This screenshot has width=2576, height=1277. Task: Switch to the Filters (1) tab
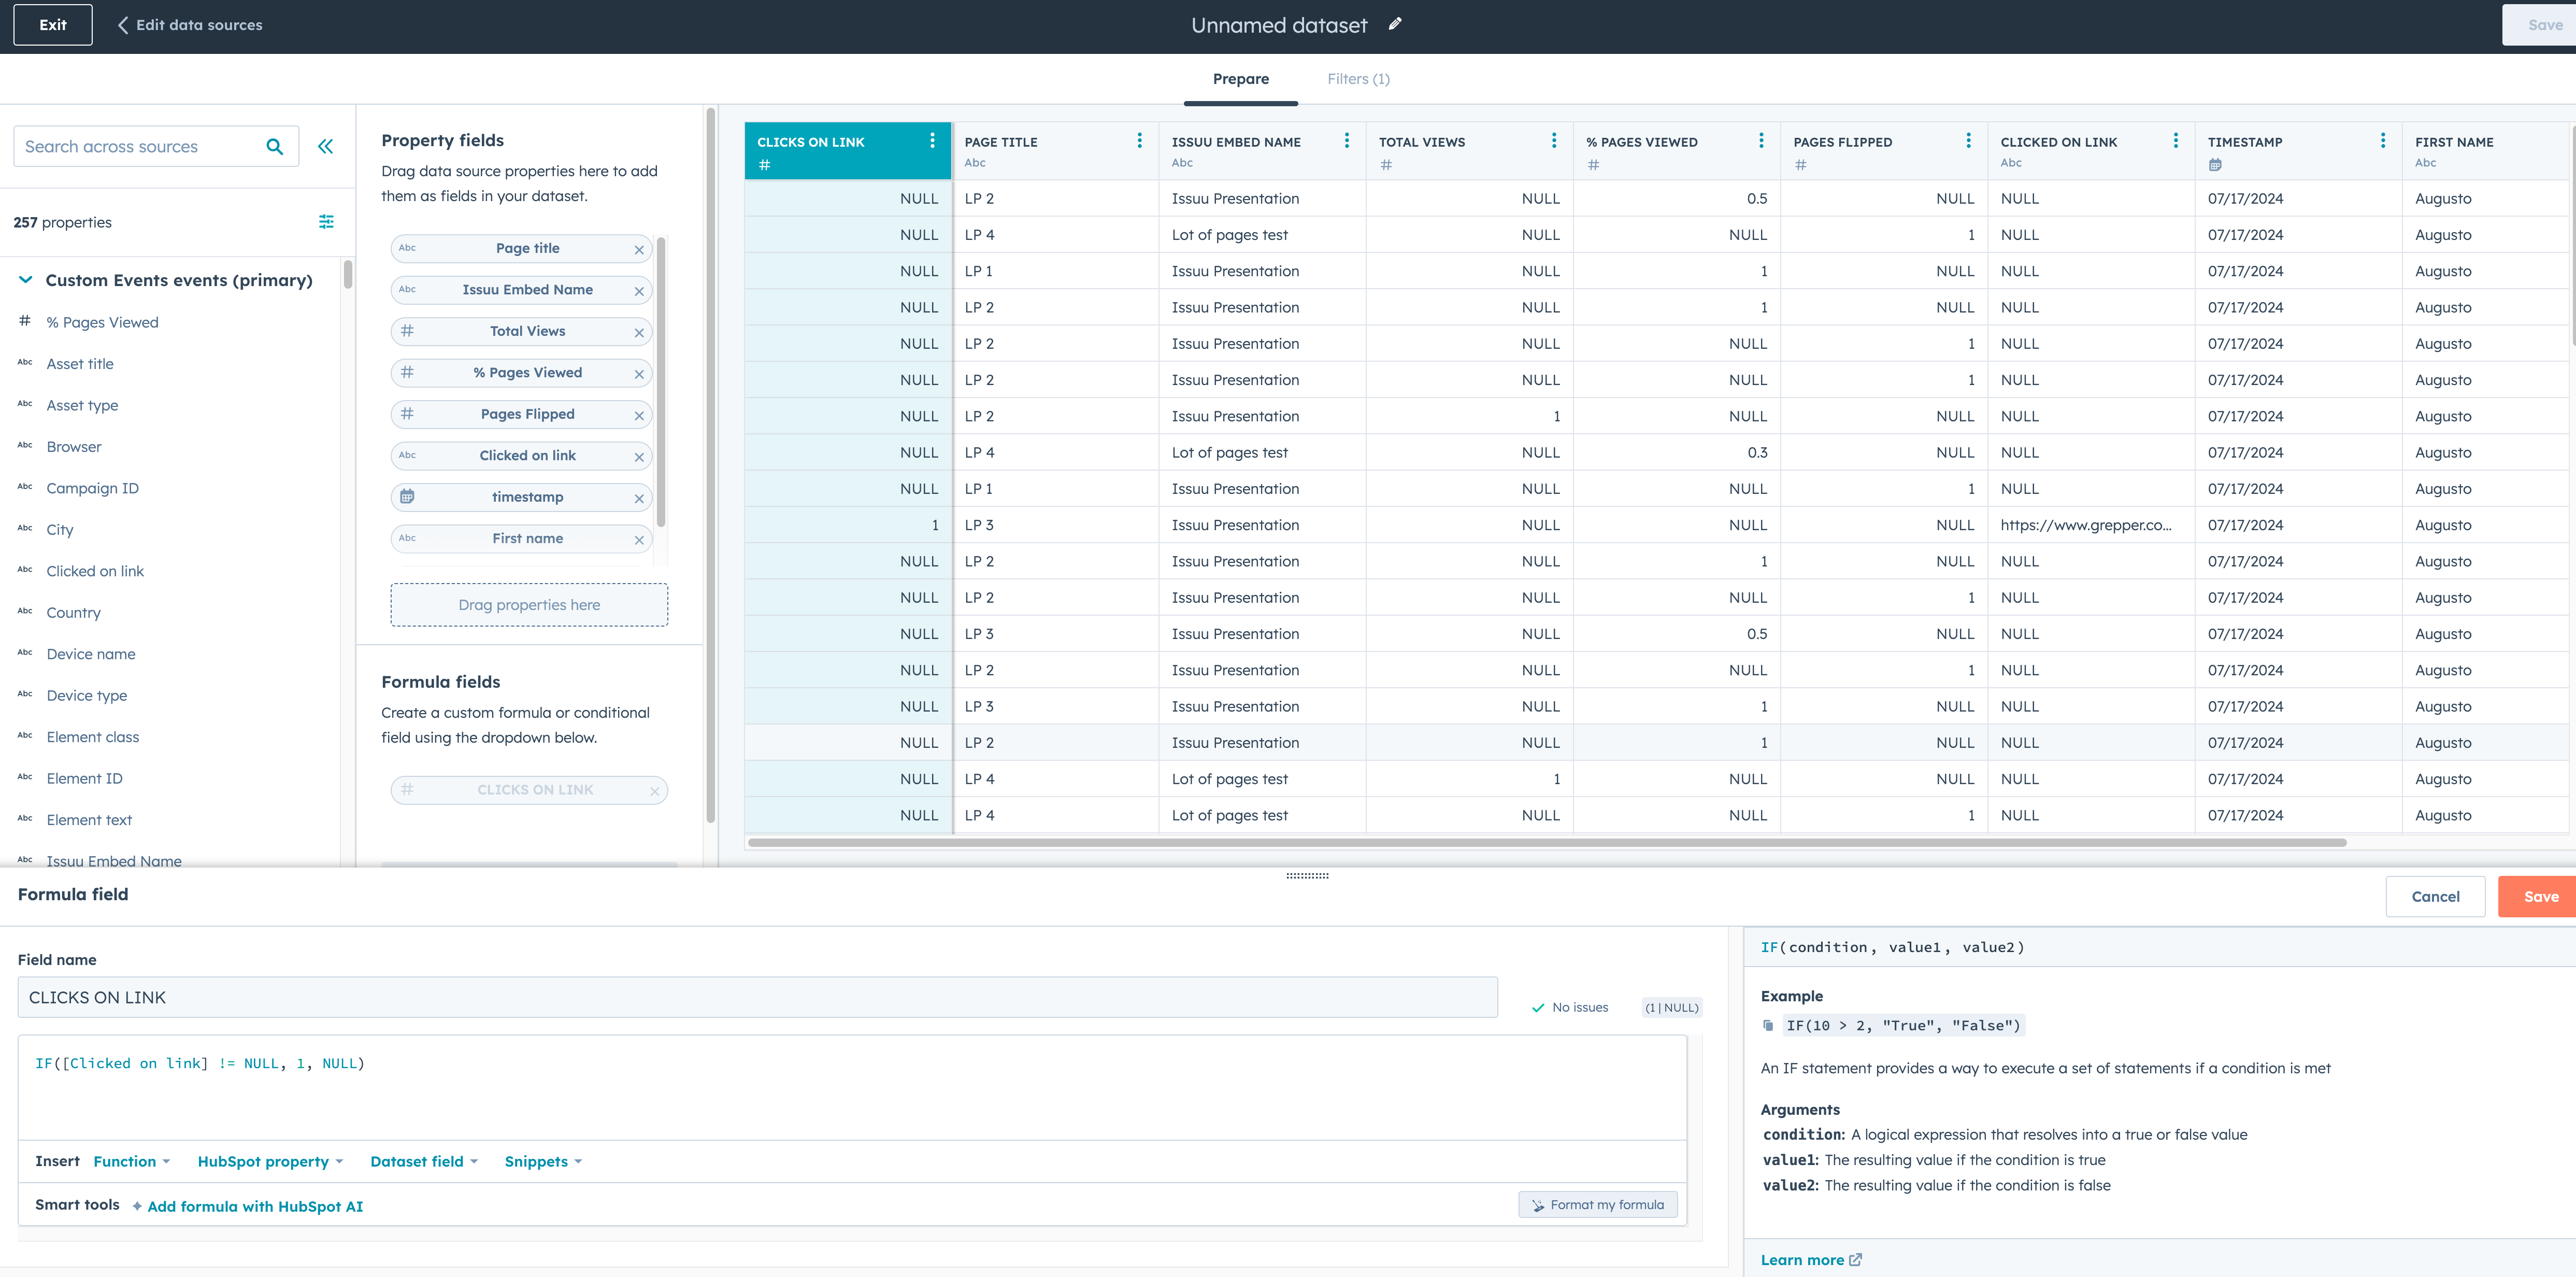[x=1358, y=79]
